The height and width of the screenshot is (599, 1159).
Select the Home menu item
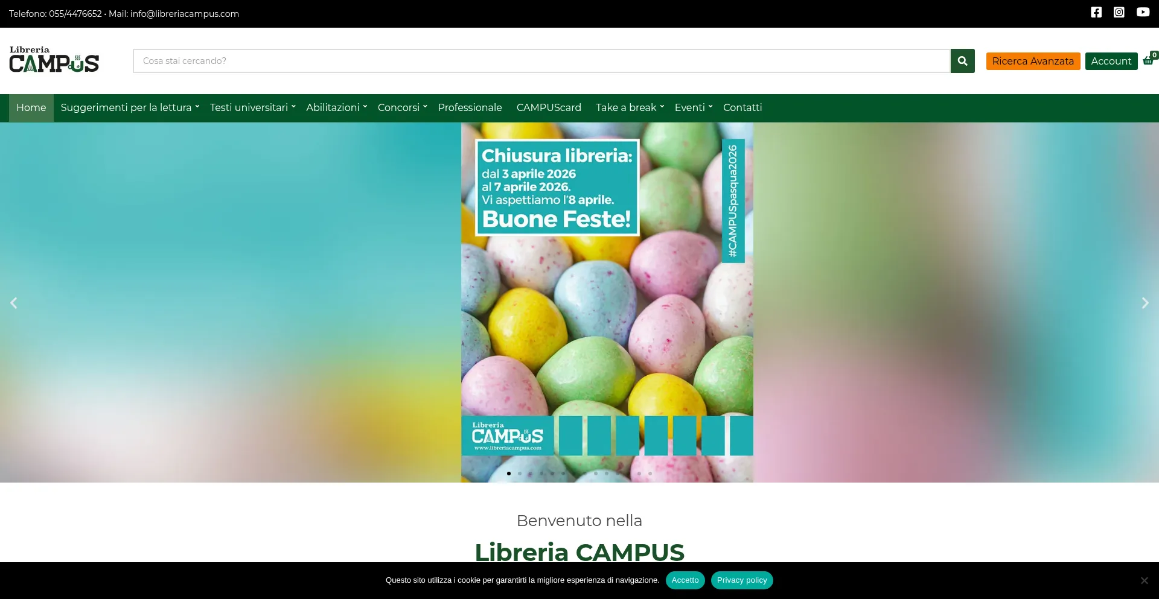pyautogui.click(x=31, y=107)
